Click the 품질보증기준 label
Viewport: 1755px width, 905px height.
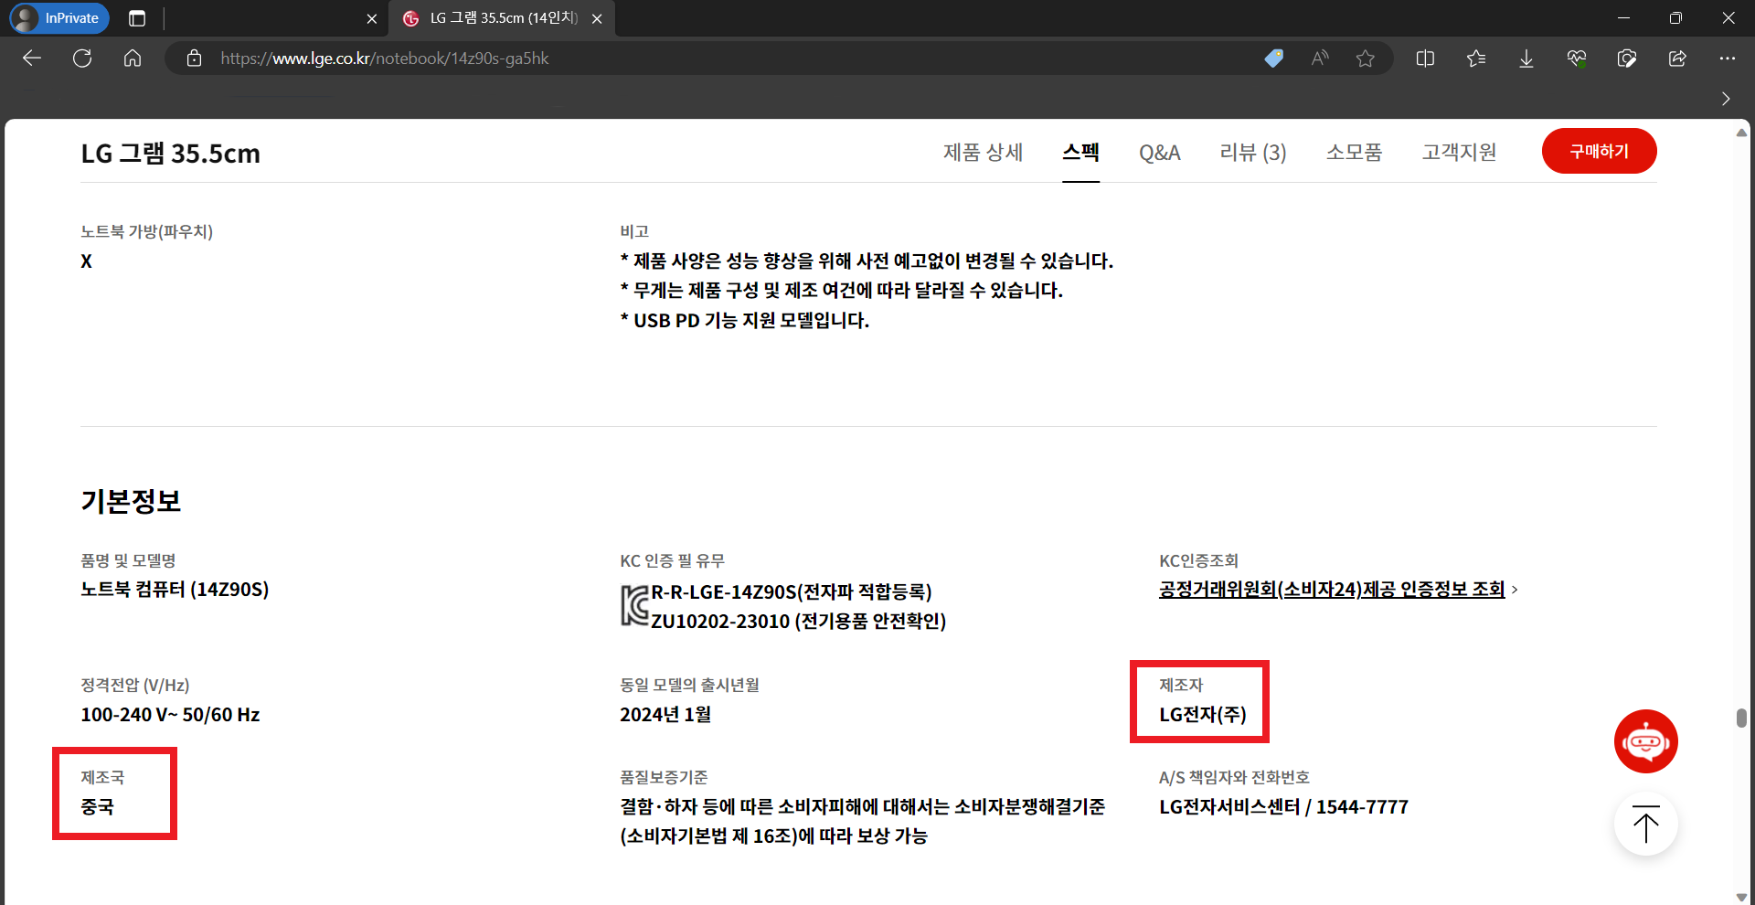664,778
